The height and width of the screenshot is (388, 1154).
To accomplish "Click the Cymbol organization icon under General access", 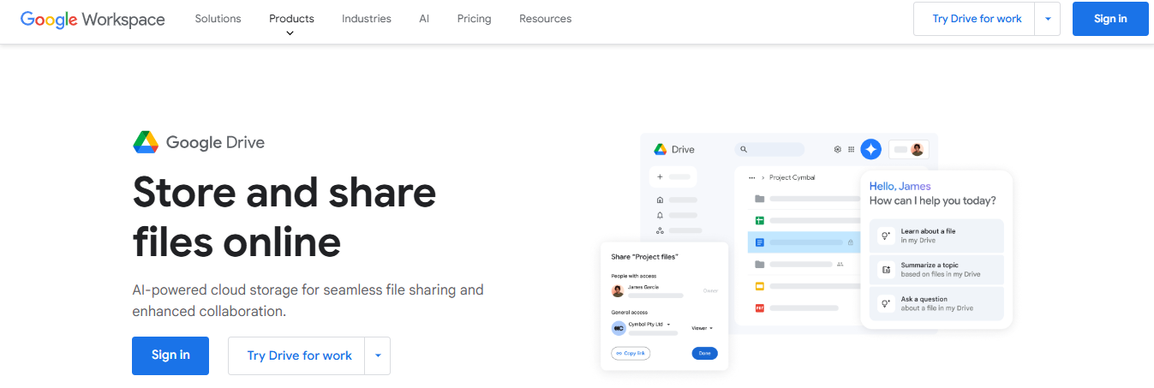I will (618, 328).
